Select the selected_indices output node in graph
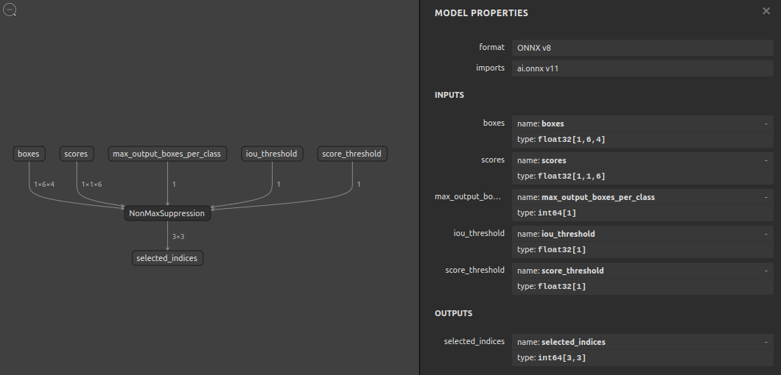The width and height of the screenshot is (781, 375). (x=167, y=258)
